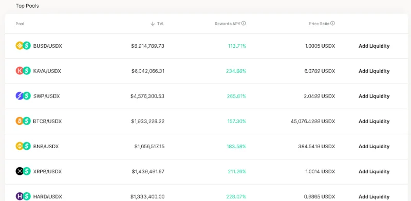
Task: Click the 265.81% rewards APY value
Action: [236, 96]
